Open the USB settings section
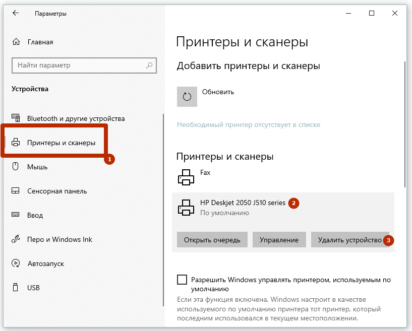412x331 pixels. [x=33, y=288]
